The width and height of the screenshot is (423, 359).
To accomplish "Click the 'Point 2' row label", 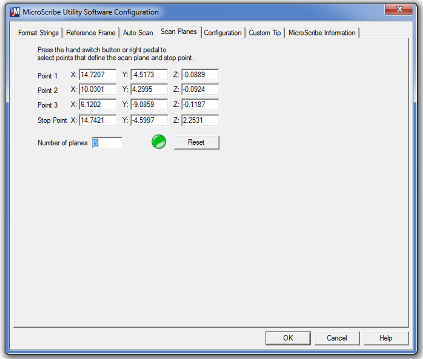I will [48, 90].
